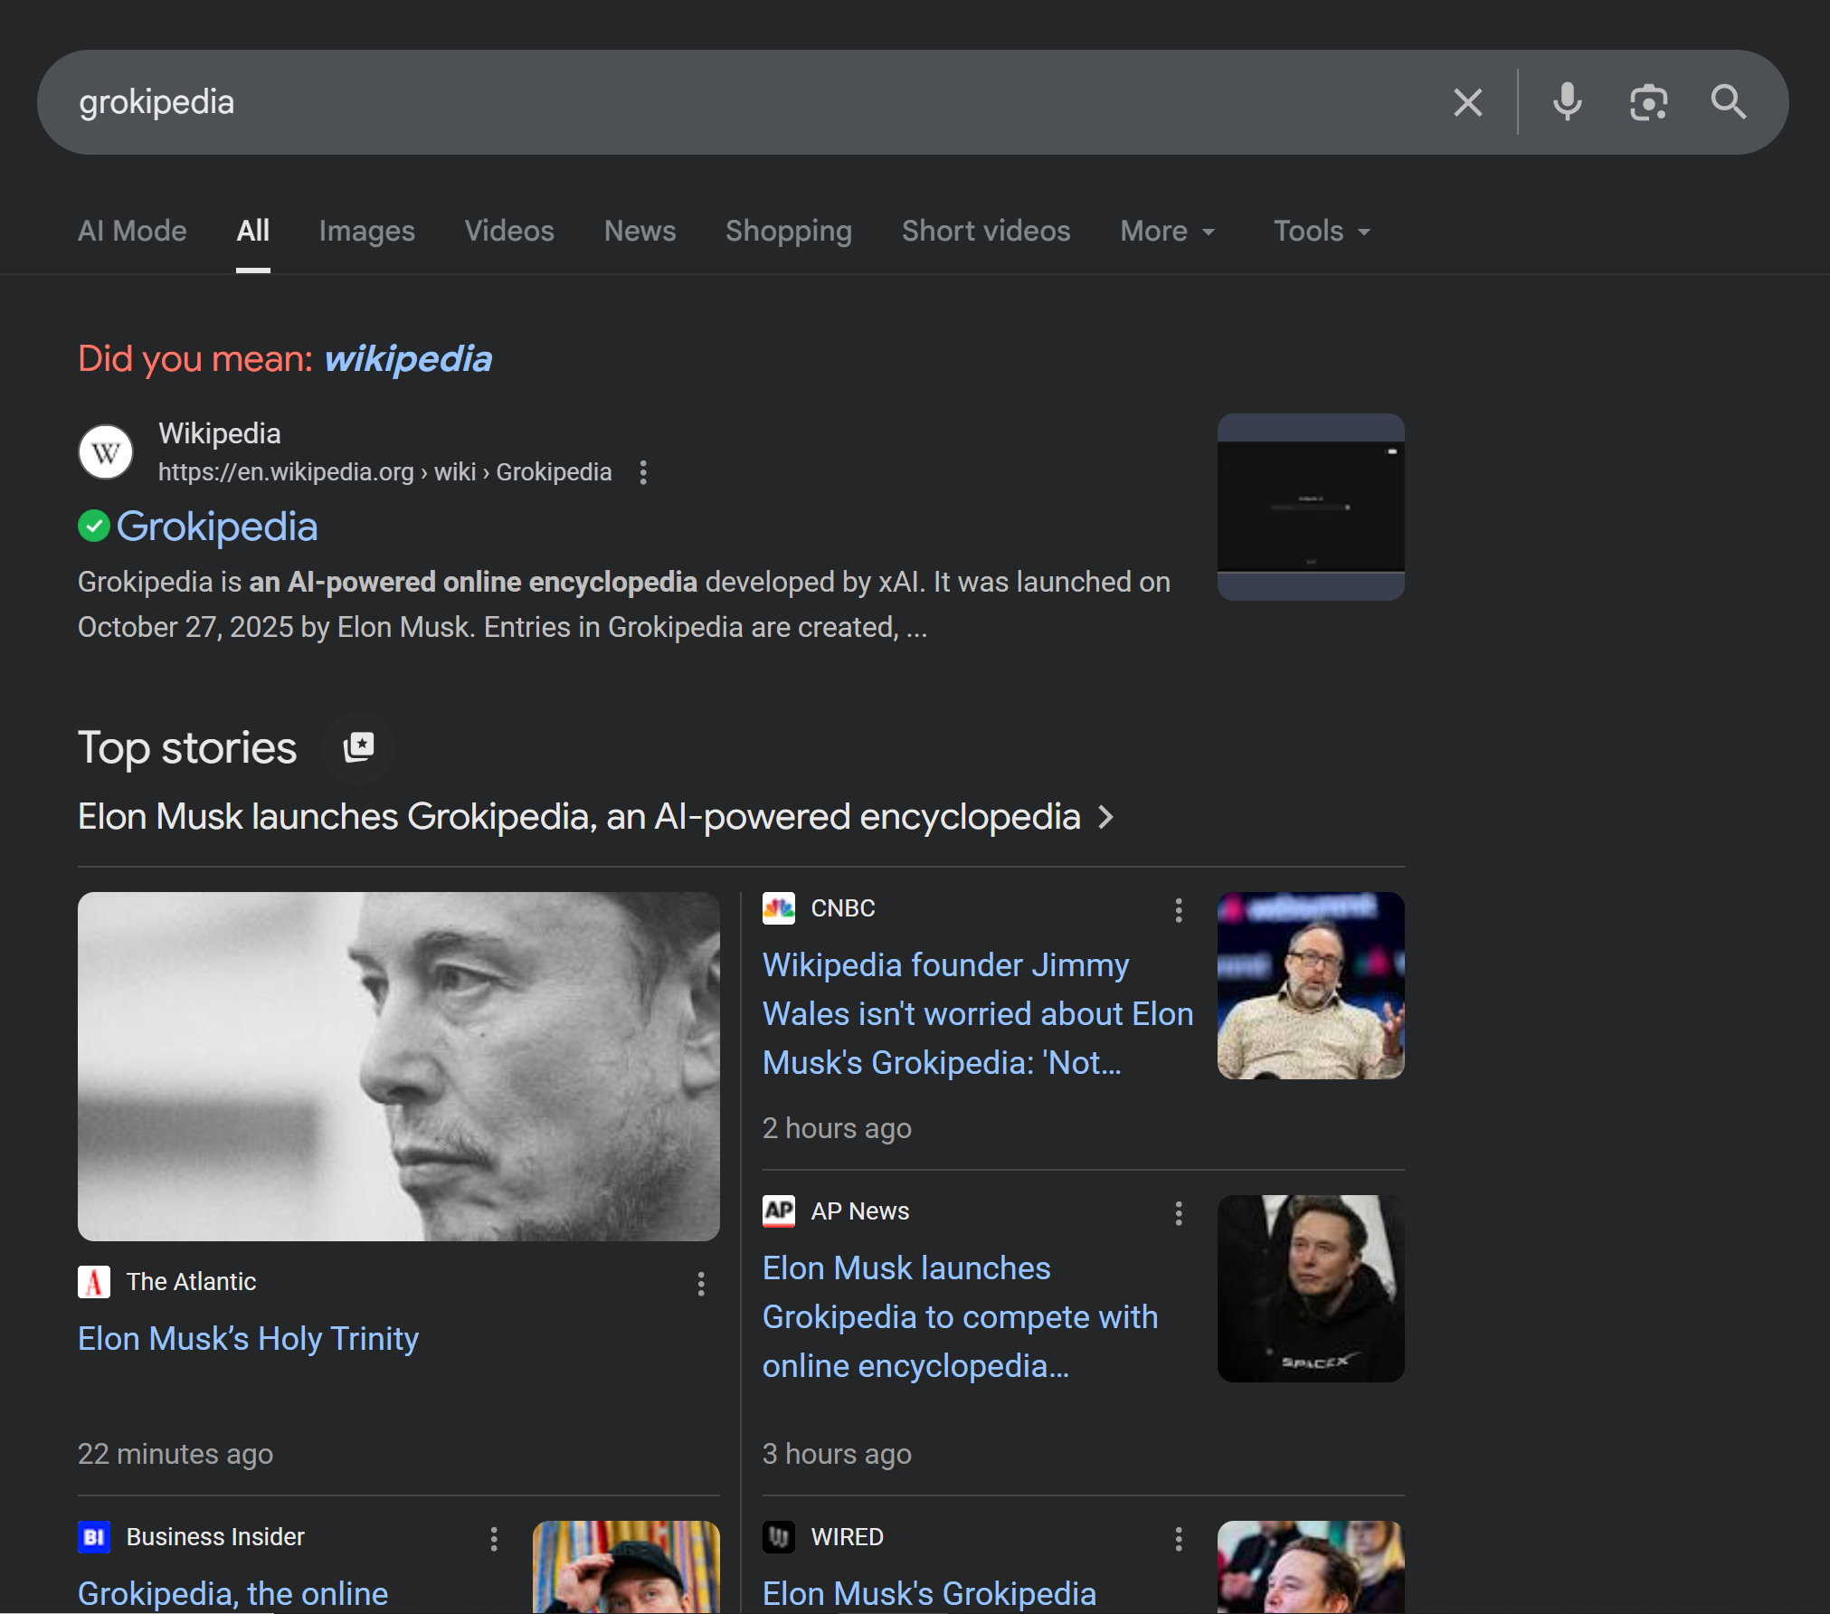Open the Grokipedia Wikipedia result title

coord(217,527)
